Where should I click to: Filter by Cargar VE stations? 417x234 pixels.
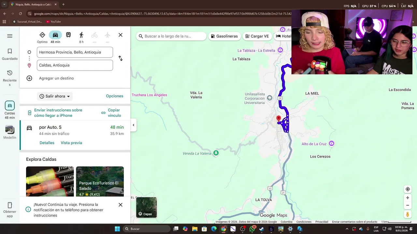click(257, 36)
